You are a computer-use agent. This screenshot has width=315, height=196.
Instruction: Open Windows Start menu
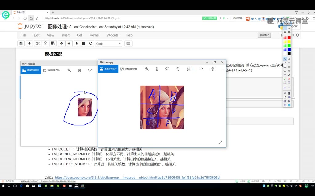[3, 186]
